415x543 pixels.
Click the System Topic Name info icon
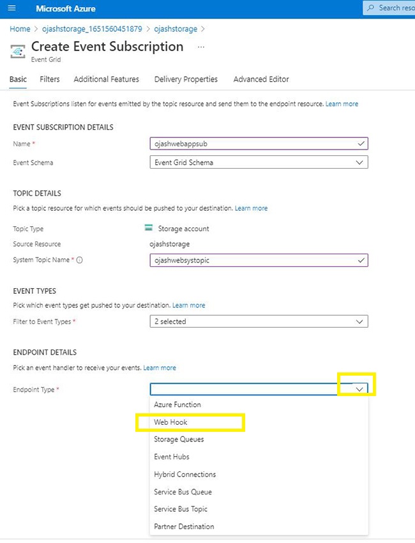(x=80, y=260)
